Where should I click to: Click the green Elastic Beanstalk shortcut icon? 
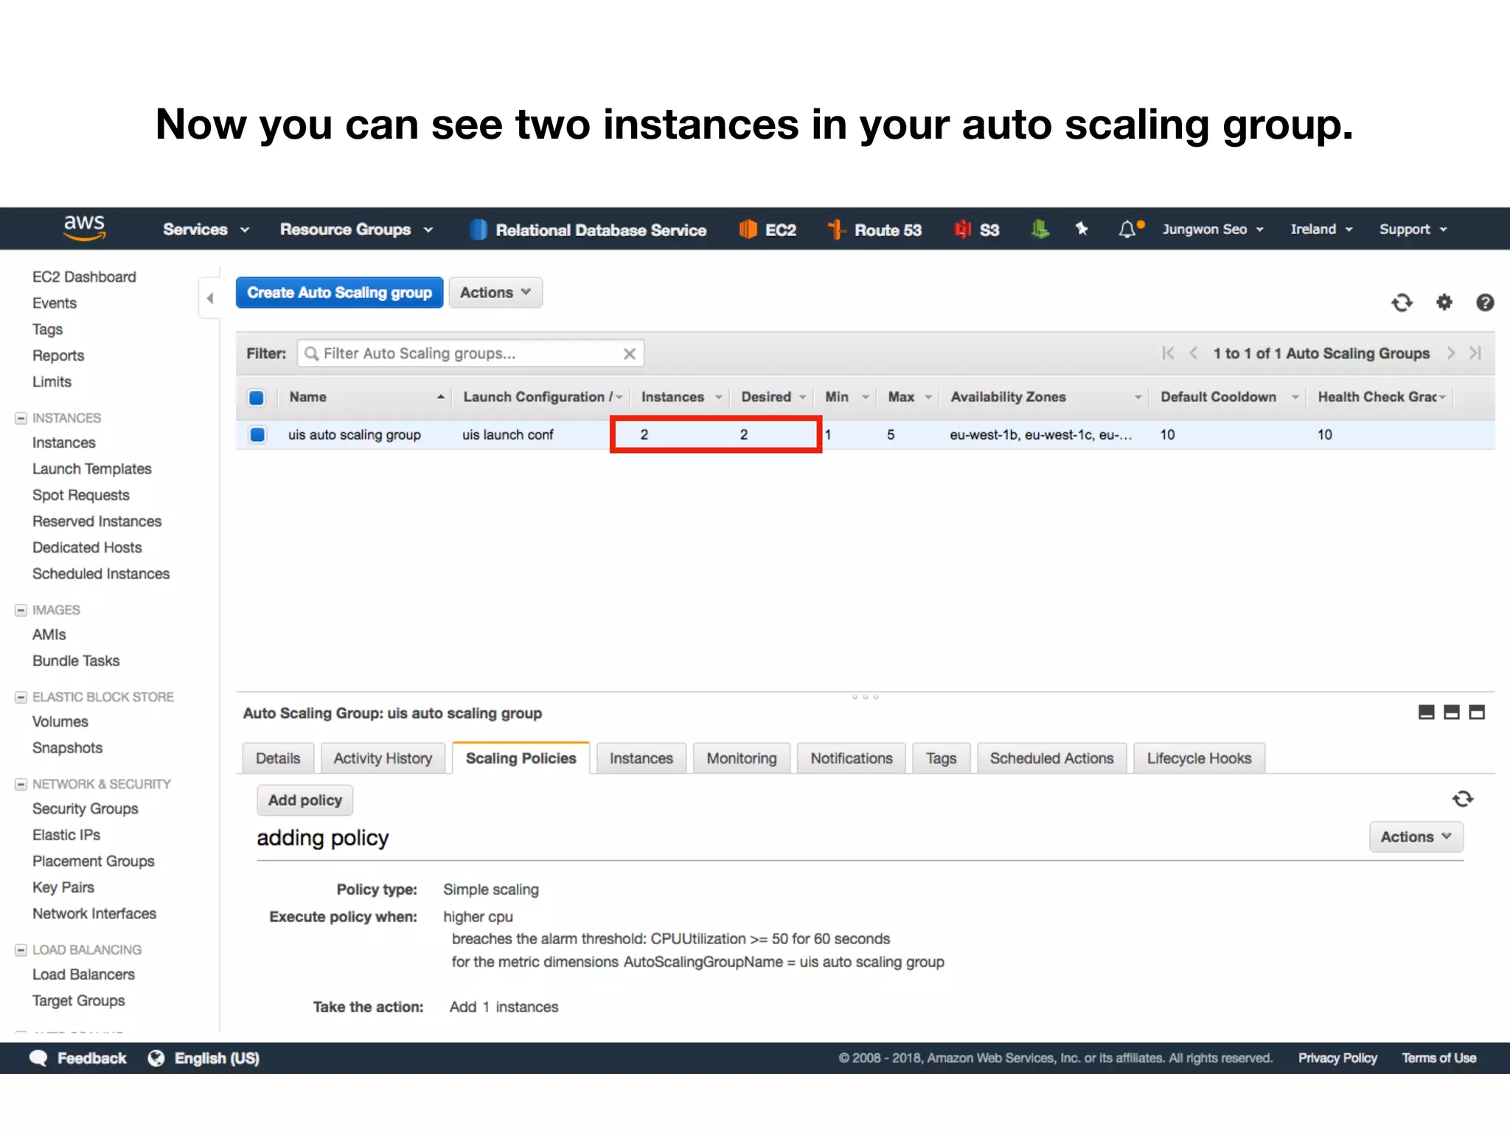(x=1040, y=229)
